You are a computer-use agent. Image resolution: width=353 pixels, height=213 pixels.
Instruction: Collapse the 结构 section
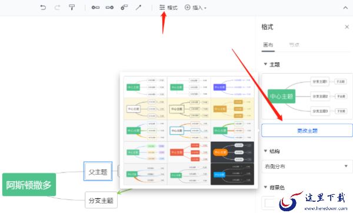click(x=265, y=151)
